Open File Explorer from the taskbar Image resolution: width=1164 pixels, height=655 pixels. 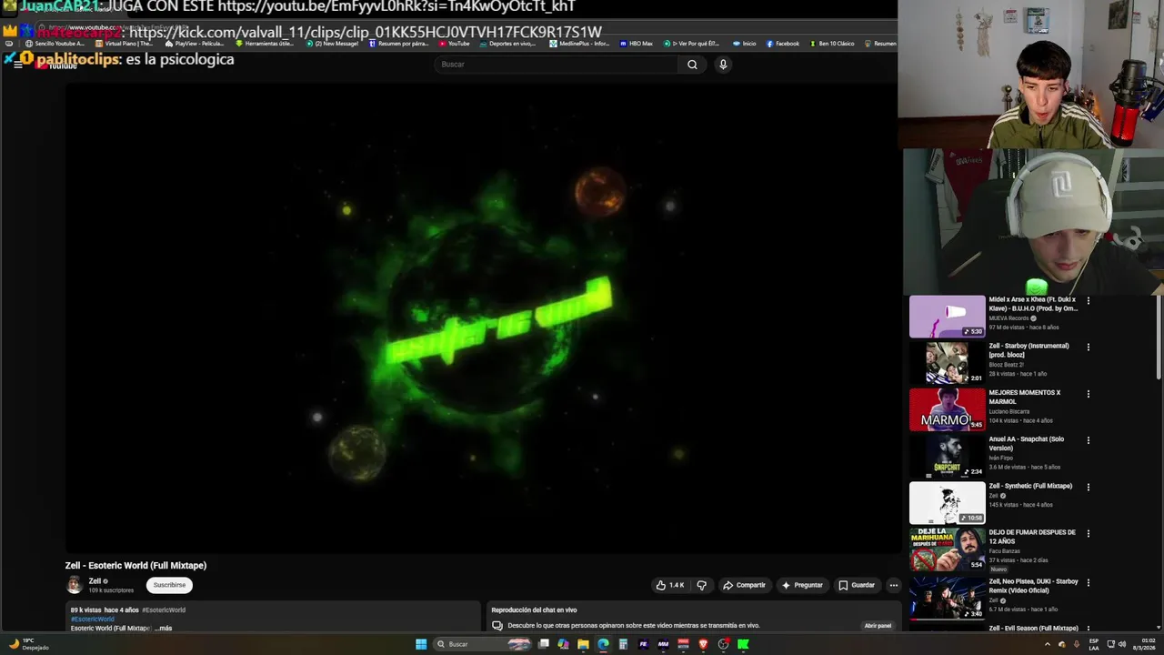[x=583, y=644]
